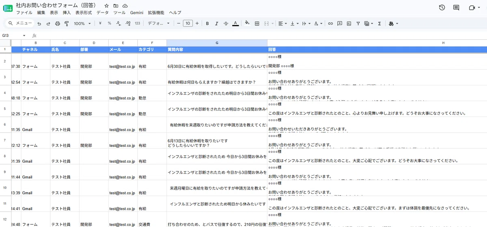Open text color picker

coord(235,23)
